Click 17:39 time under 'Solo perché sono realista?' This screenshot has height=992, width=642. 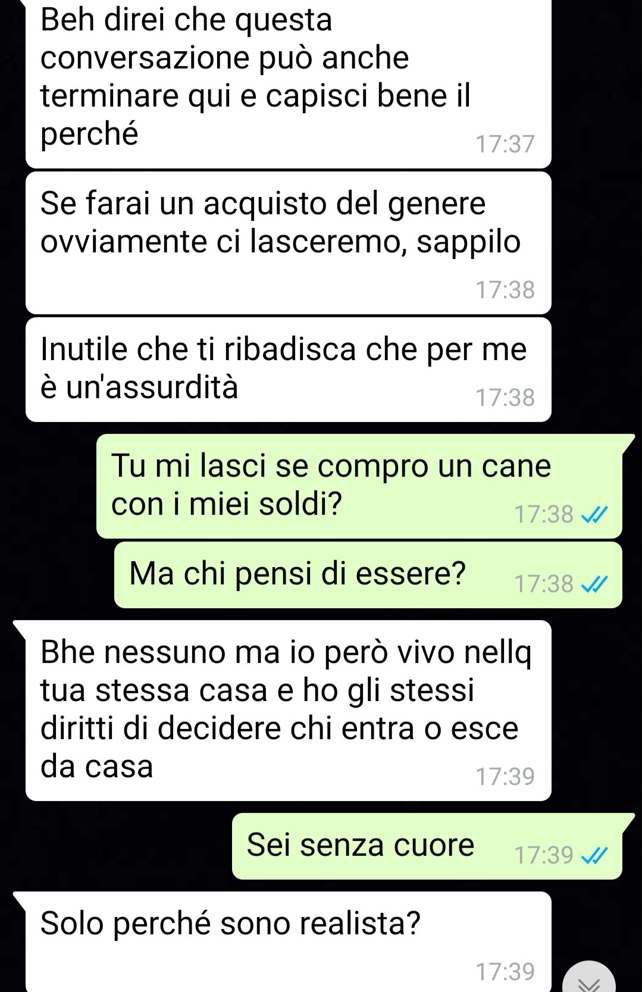[505, 972]
